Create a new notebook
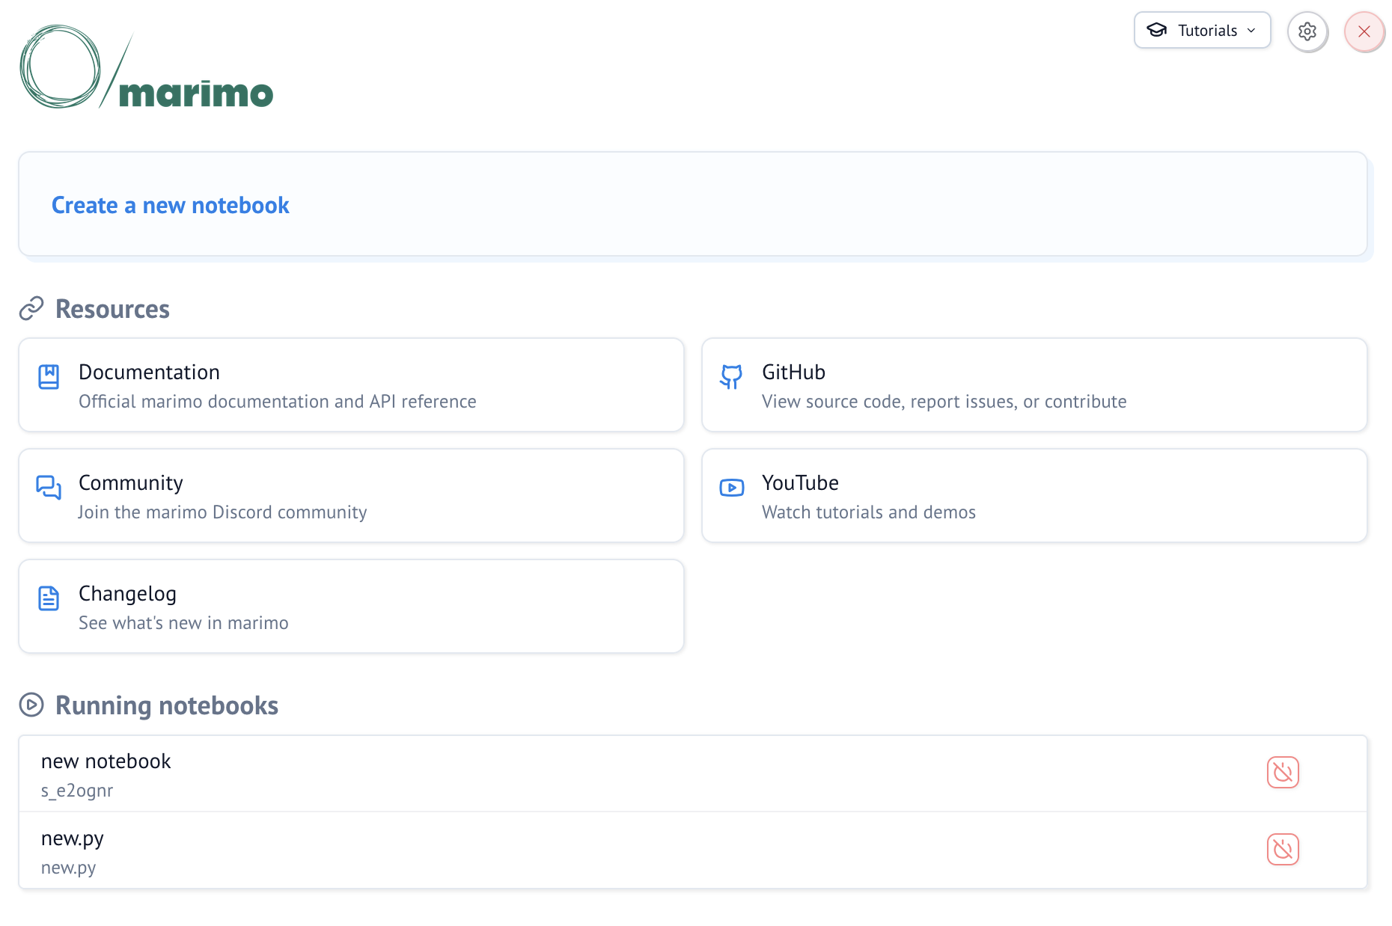 [171, 206]
